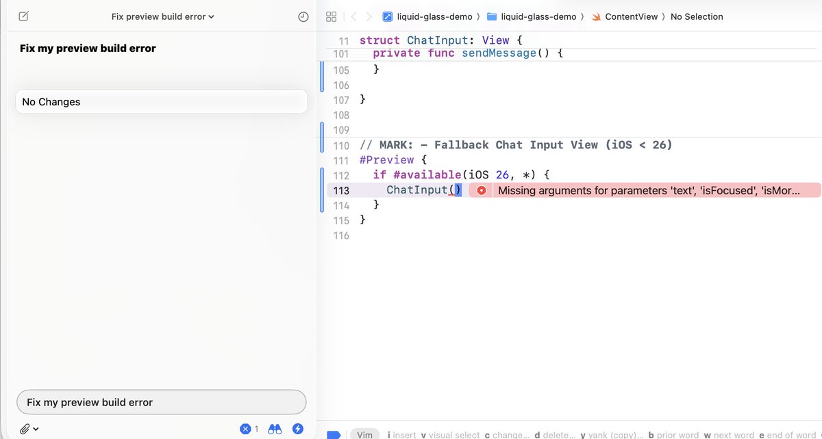Start a new conversation with compose icon

pyautogui.click(x=24, y=16)
